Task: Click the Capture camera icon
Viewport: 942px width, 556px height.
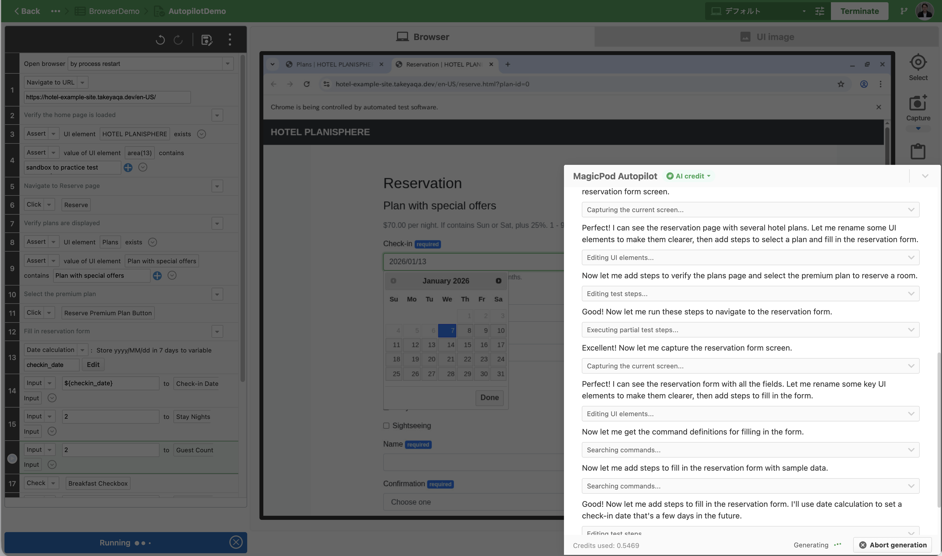Action: [x=918, y=103]
